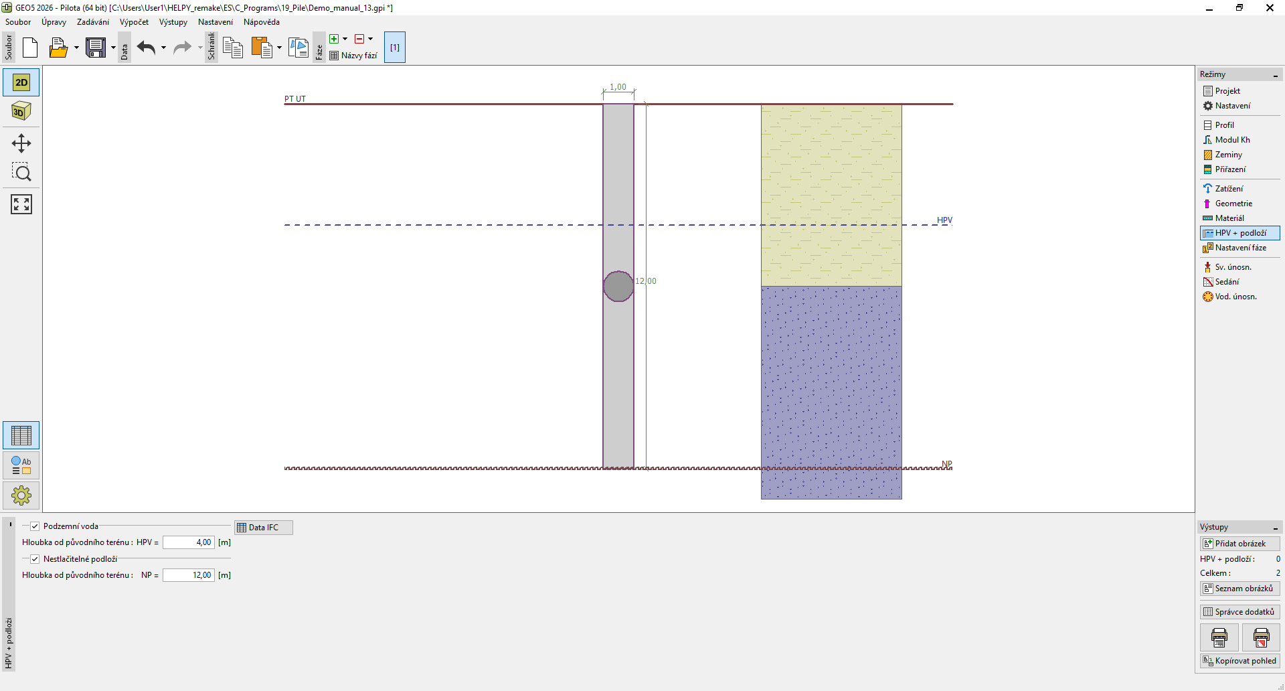Open the Výpočet menu
Screen dimensions: 1285x691
134,22
